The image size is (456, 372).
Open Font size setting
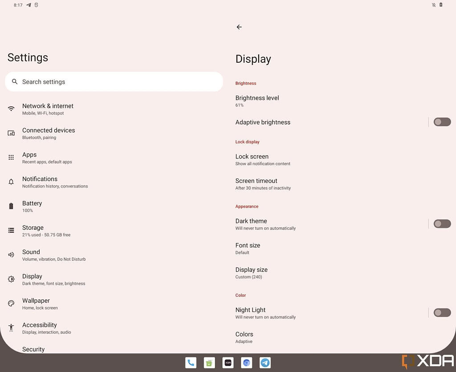[248, 248]
